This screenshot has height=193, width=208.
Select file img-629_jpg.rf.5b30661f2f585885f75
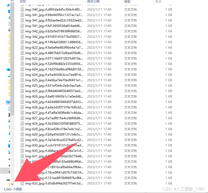pos(54,124)
